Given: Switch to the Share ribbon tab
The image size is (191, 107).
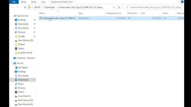Looking at the screenshot, I should [x=34, y=2].
